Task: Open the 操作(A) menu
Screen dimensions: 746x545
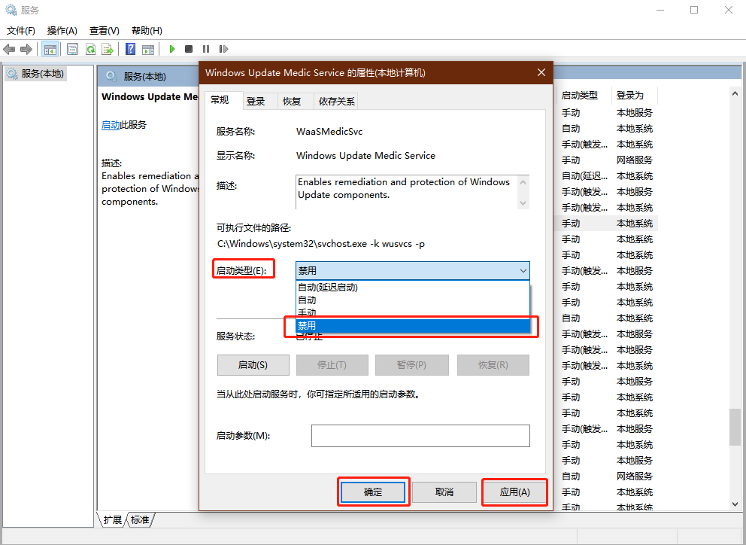Action: (x=62, y=30)
